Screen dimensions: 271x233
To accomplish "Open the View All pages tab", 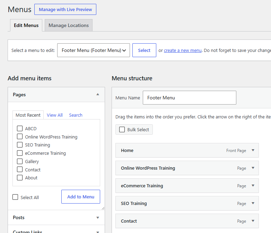I will 55,115.
